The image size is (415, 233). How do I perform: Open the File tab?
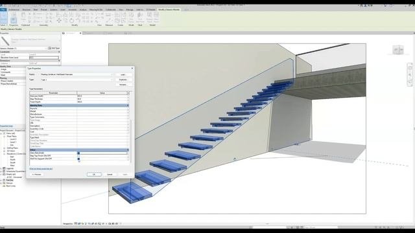click(3, 10)
